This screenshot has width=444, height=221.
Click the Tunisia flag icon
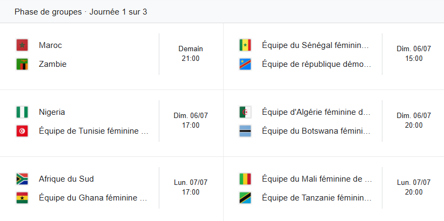22,131
